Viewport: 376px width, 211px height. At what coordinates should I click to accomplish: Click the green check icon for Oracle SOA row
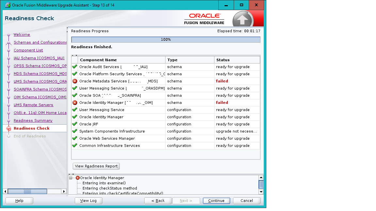74,95
